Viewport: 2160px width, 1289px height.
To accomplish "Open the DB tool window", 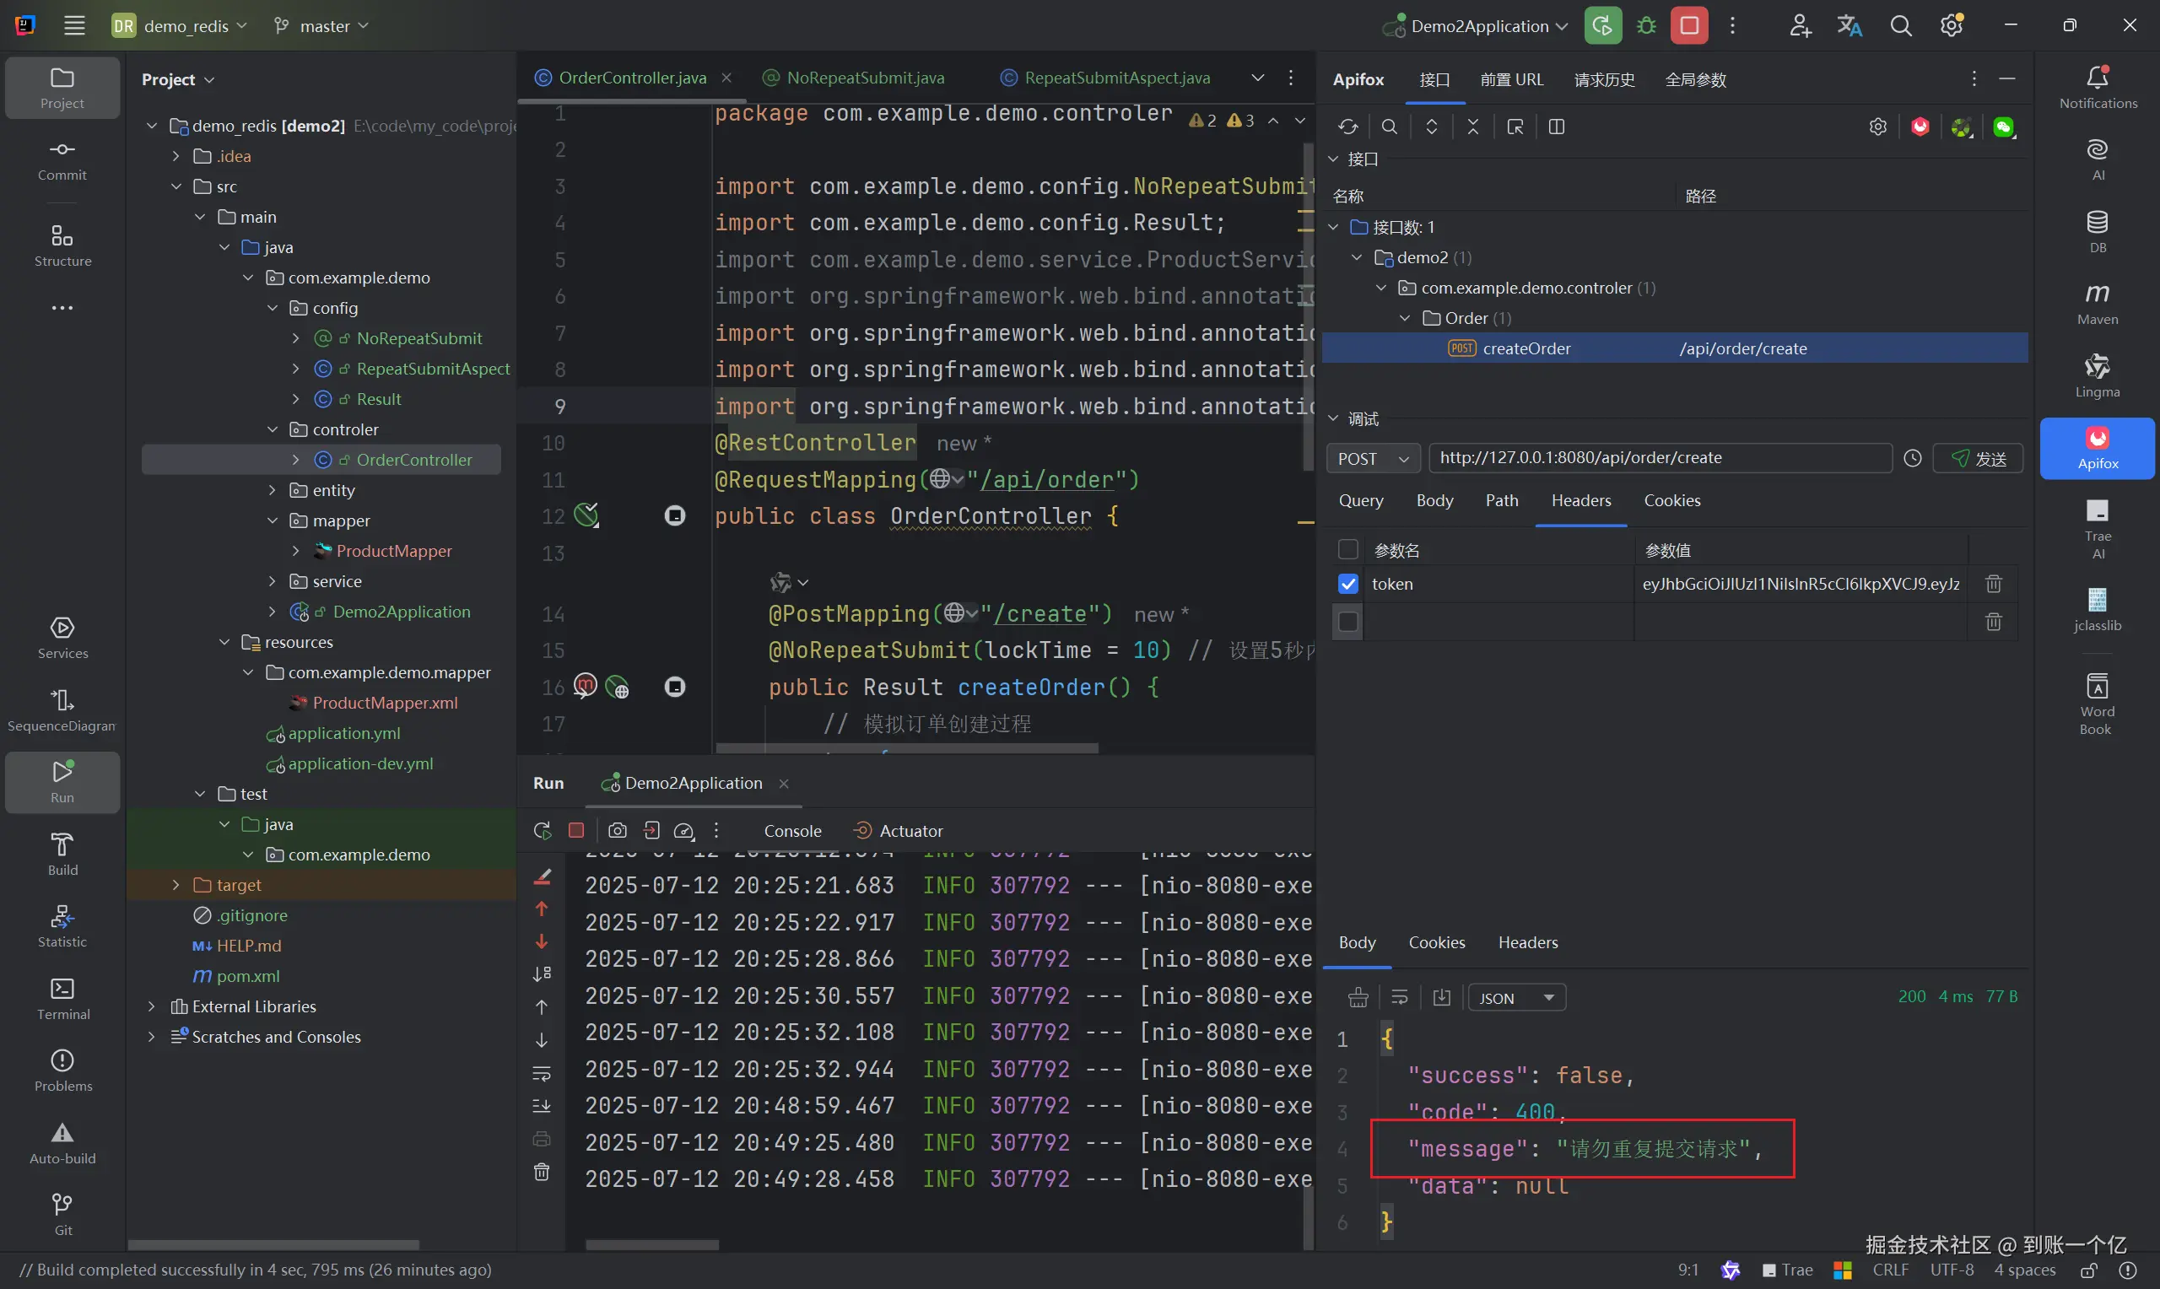I will pyautogui.click(x=2097, y=230).
